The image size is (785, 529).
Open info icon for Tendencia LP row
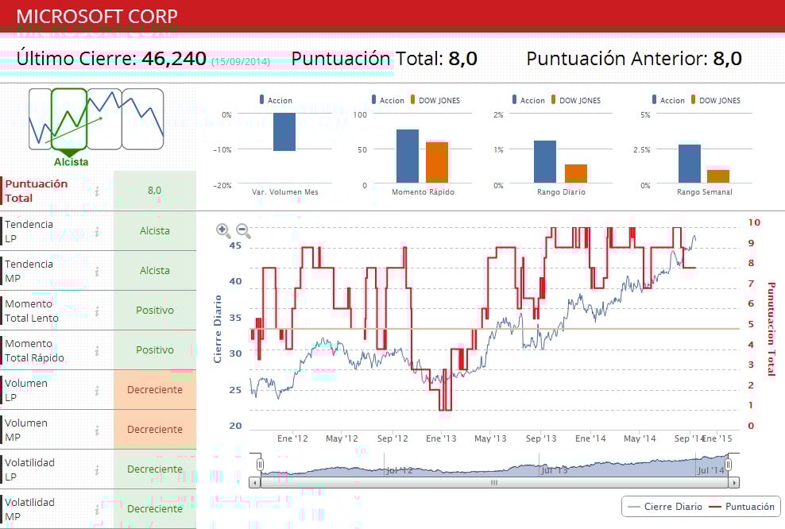[x=97, y=232]
